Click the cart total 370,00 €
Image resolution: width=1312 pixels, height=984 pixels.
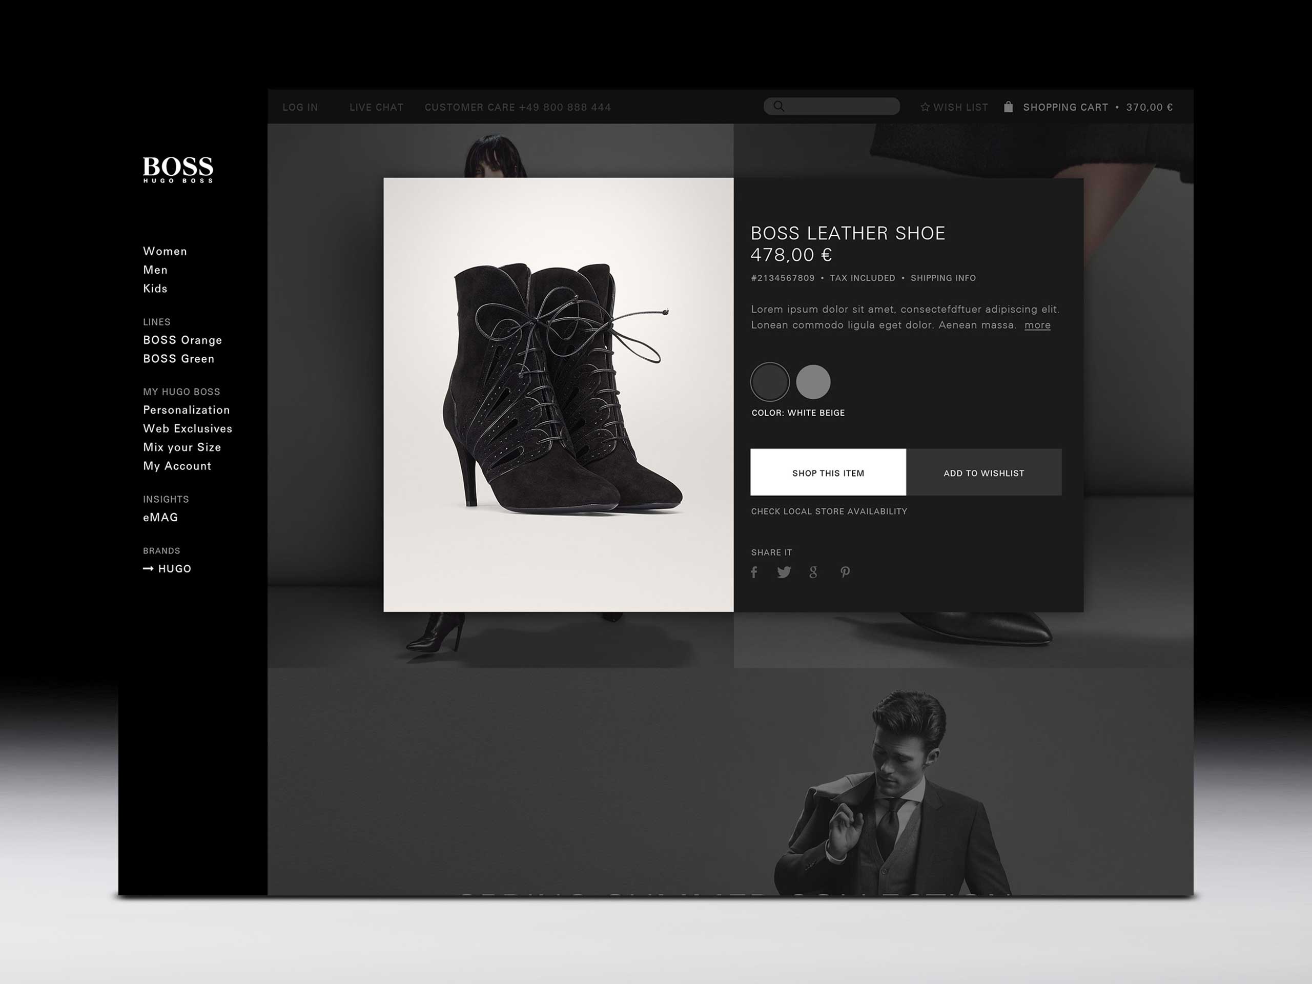pos(1150,107)
